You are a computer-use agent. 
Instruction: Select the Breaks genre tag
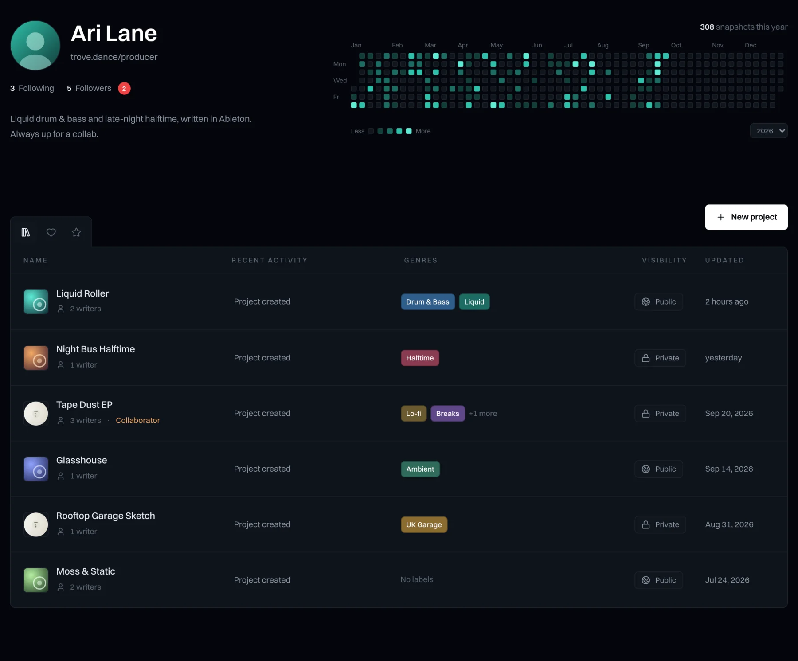click(x=448, y=414)
